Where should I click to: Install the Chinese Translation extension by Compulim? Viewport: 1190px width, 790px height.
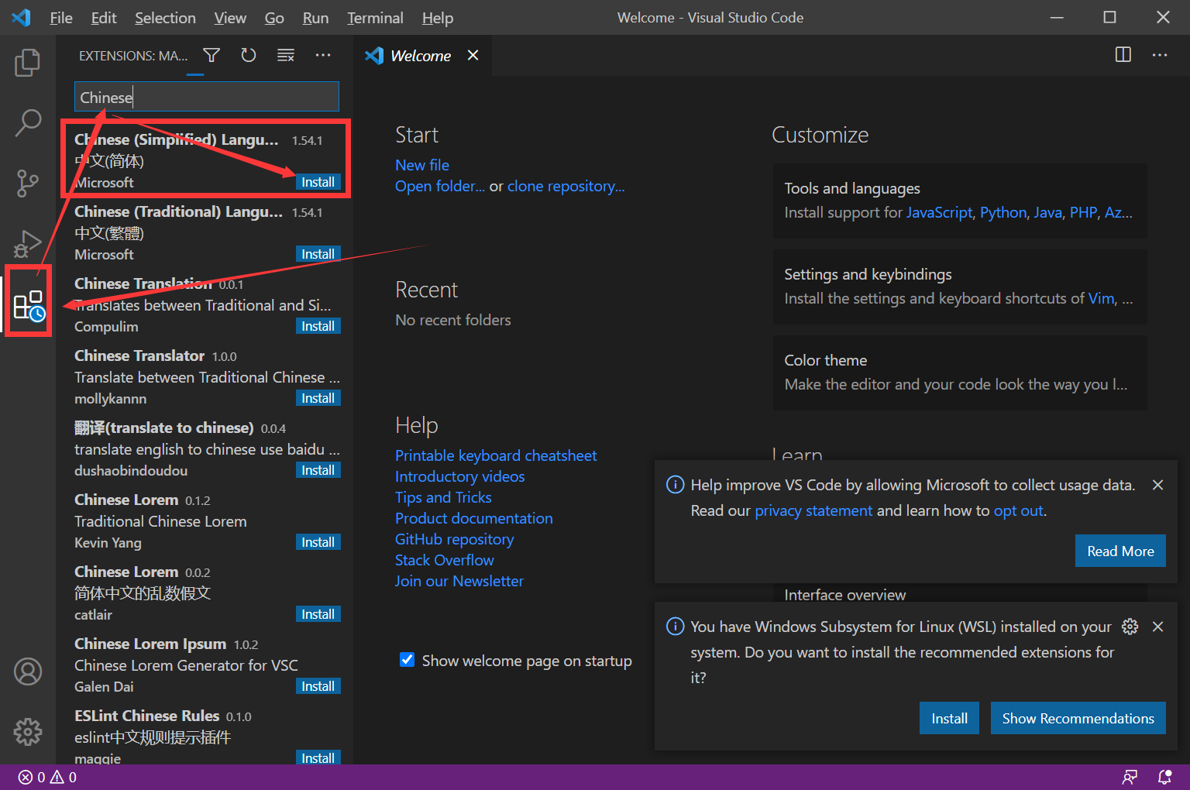[318, 326]
